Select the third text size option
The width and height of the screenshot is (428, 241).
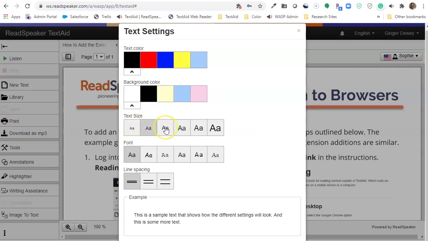[166, 128]
